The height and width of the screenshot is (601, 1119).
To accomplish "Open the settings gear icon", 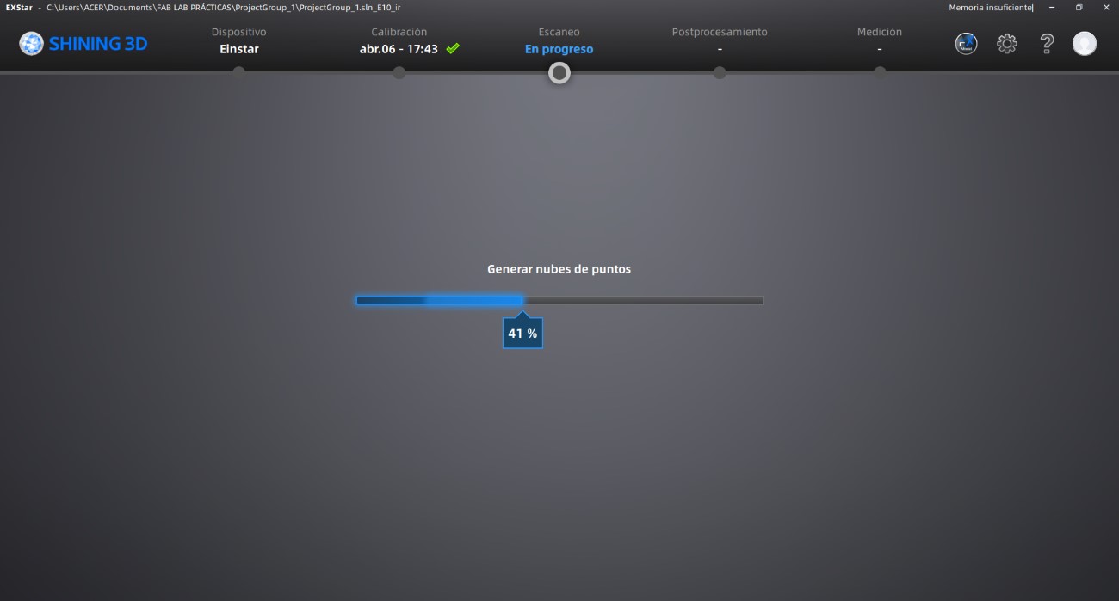I will click(x=1007, y=44).
